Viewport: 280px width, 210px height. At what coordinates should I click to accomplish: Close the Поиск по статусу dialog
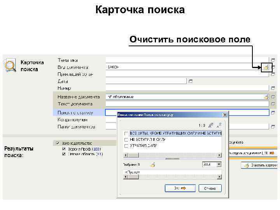click(225, 115)
